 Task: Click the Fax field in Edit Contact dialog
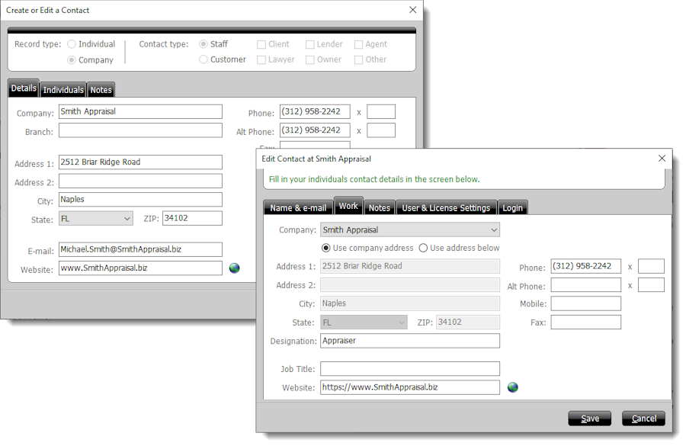tap(586, 322)
